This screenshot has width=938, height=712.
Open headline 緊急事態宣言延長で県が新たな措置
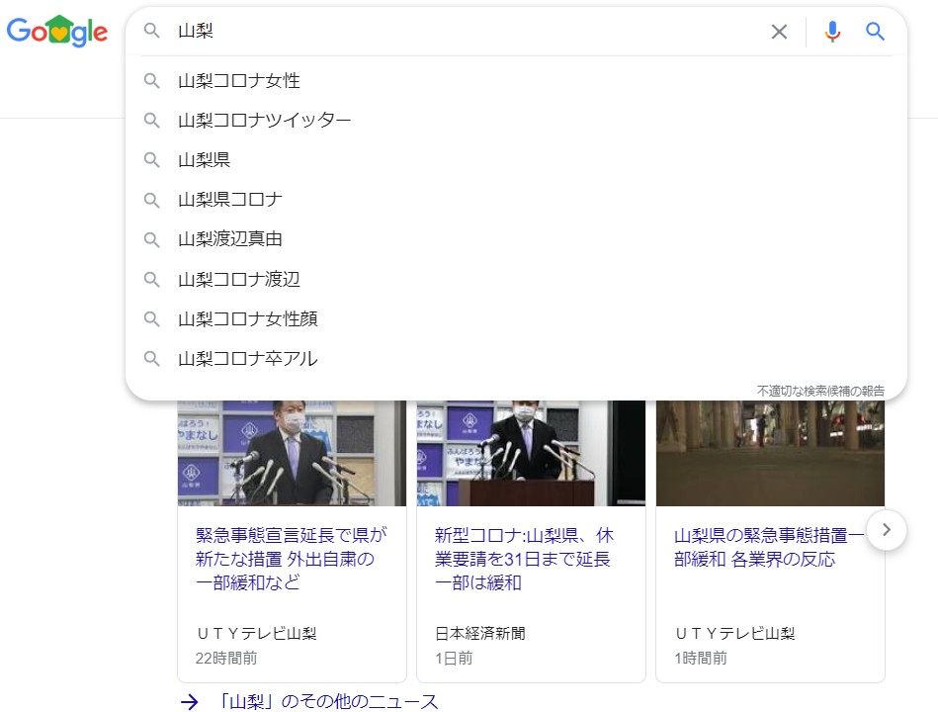292,559
